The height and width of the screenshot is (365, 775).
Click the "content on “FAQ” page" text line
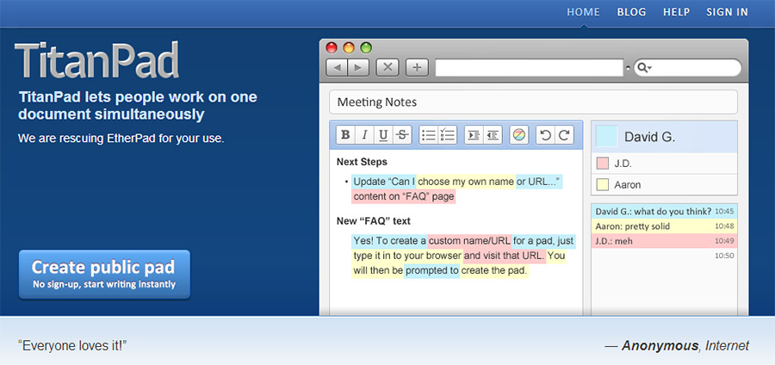point(403,196)
